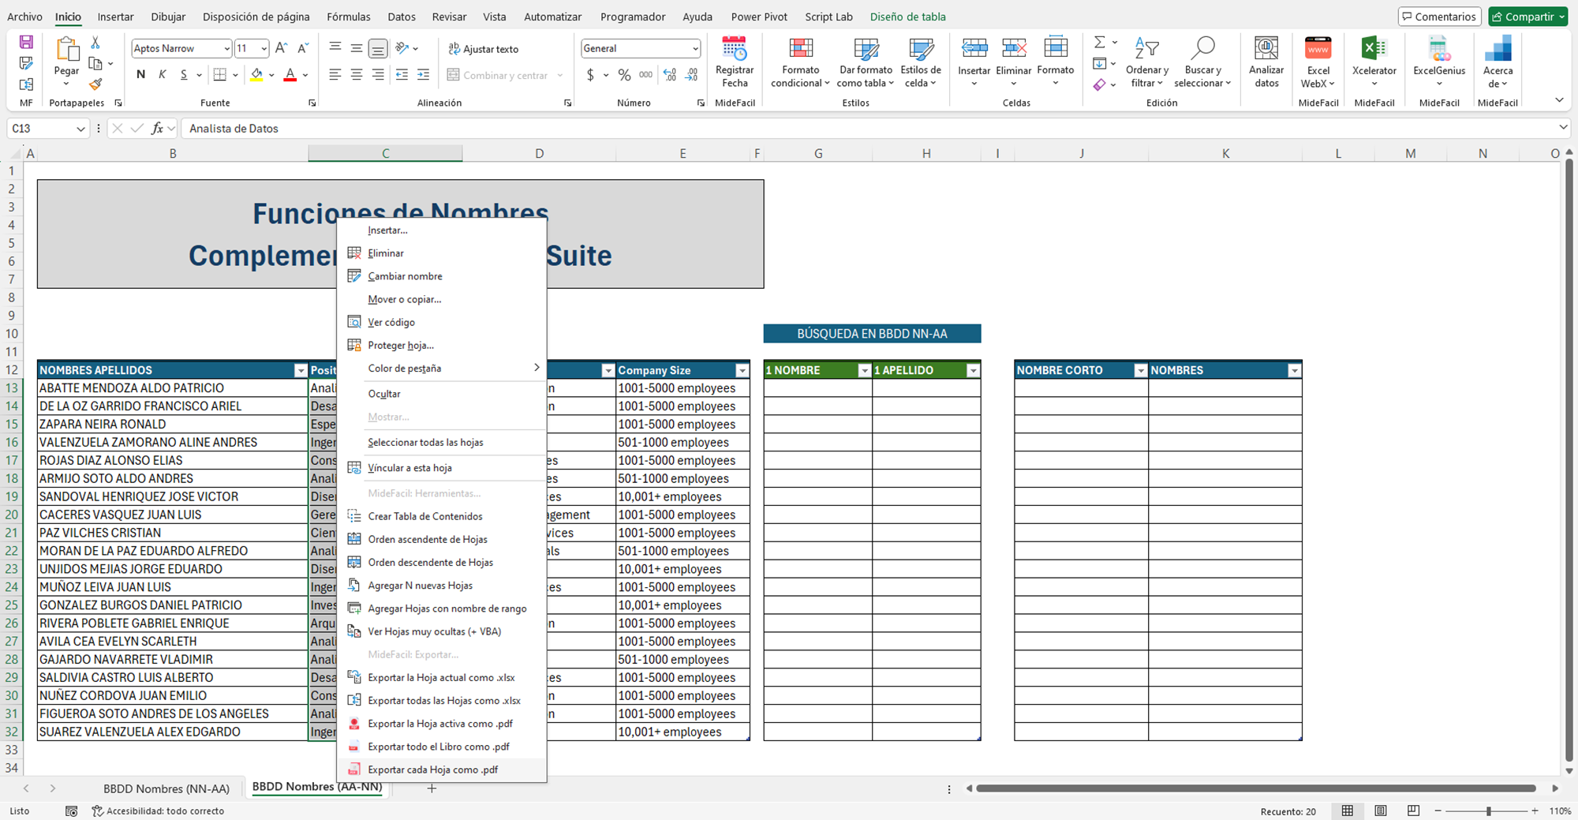Click the Pegar paste button
Screen dimensions: 1578x820
pos(67,61)
